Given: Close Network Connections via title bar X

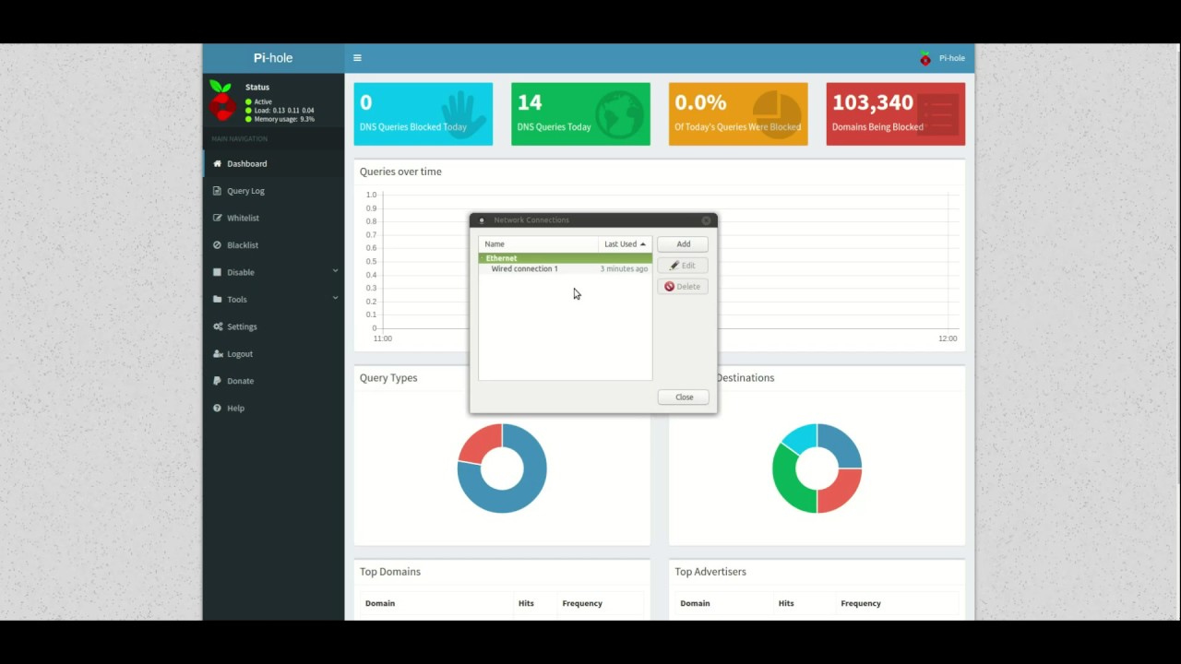Looking at the screenshot, I should (x=707, y=220).
